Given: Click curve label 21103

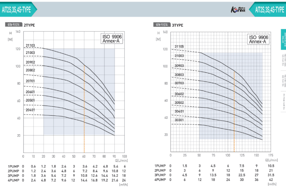Looking at the screenshot, I should 30,45.
